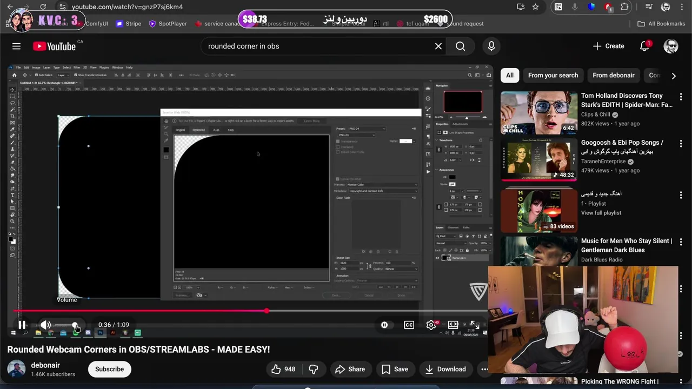Go back to the previous browser page
692x389 pixels.
[10, 7]
